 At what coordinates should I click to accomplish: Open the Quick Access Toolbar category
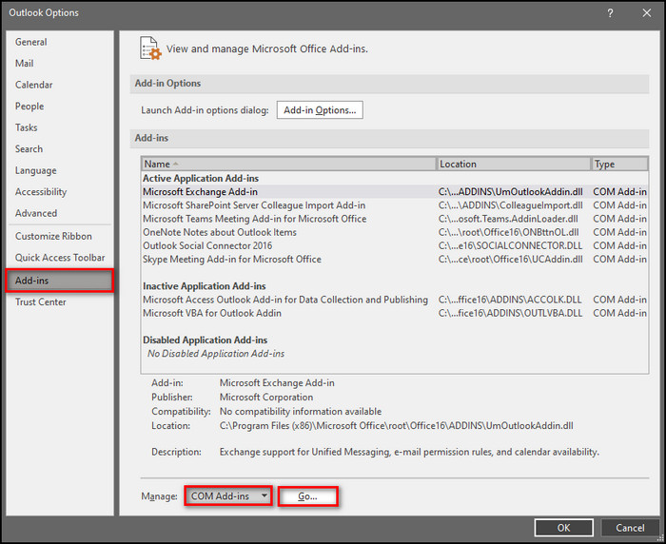tap(60, 258)
